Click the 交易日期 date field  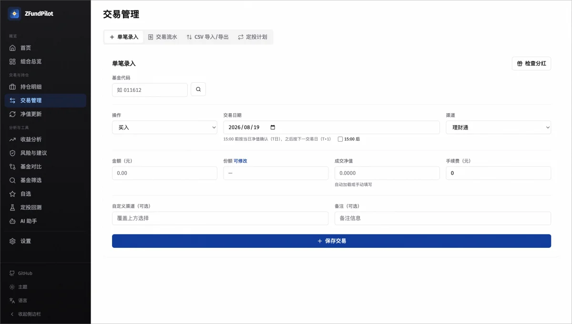(x=331, y=128)
